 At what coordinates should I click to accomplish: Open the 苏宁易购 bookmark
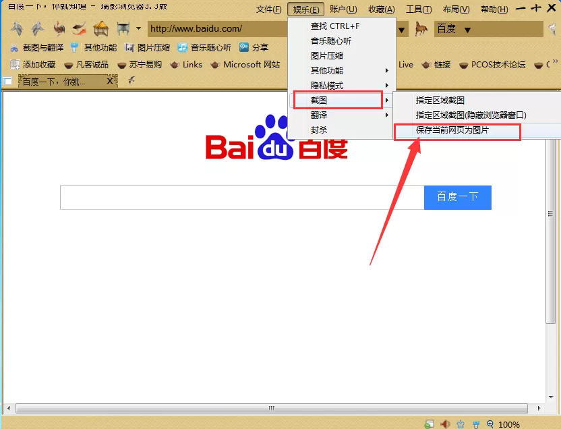pos(140,64)
